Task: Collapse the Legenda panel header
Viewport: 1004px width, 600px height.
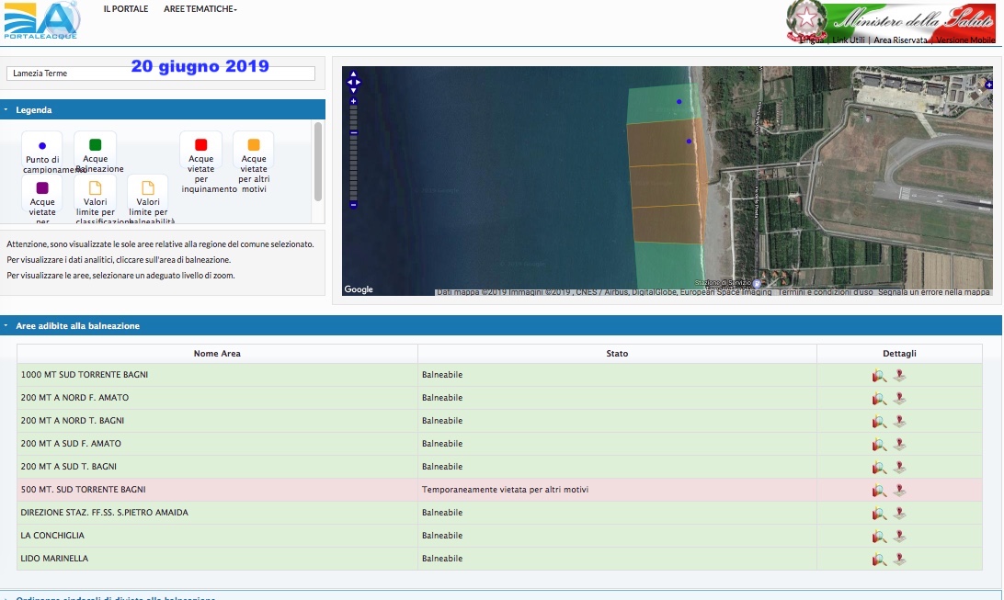Action: 163,109
